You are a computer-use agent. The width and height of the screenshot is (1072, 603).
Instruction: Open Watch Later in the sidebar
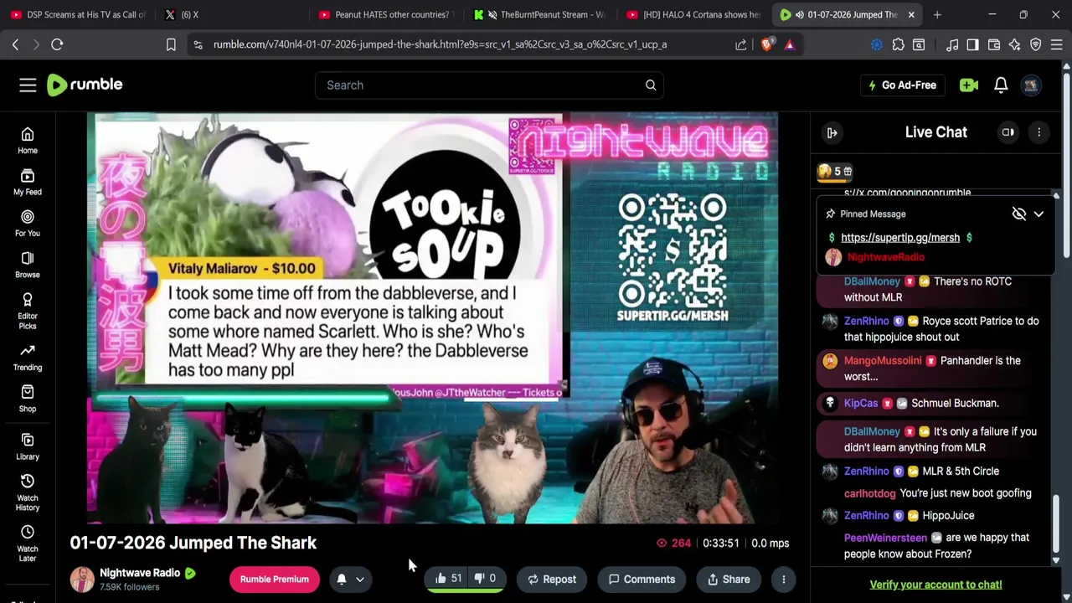28,544
